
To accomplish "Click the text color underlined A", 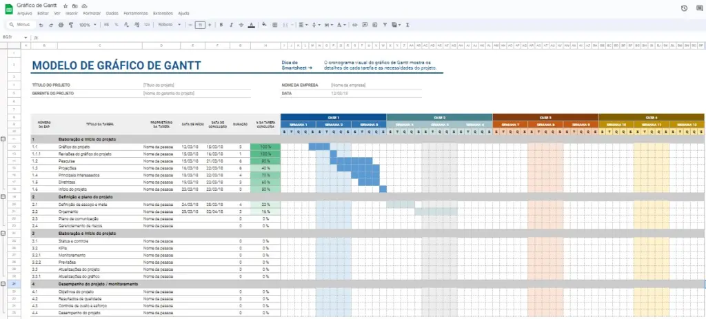I will 251,25.
